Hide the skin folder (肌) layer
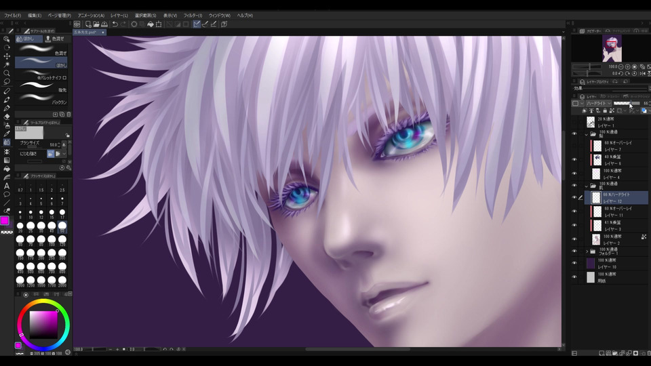651x366 pixels. (574, 186)
